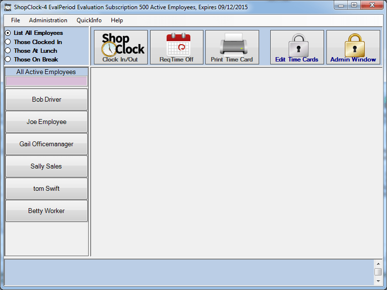Click the bottom panel scroll down arrow
This screenshot has height=290, width=387.
point(378,281)
